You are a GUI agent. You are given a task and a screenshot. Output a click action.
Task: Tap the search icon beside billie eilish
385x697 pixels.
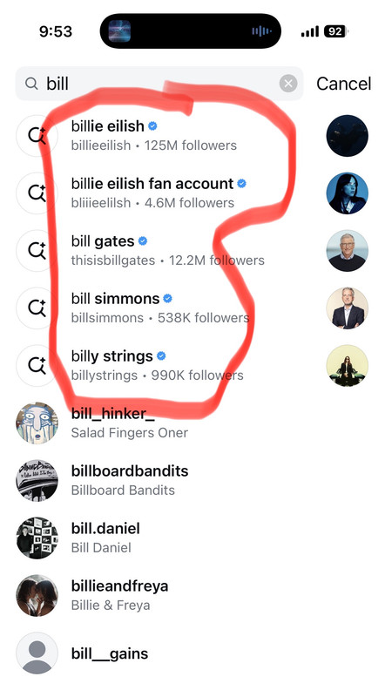(37, 136)
